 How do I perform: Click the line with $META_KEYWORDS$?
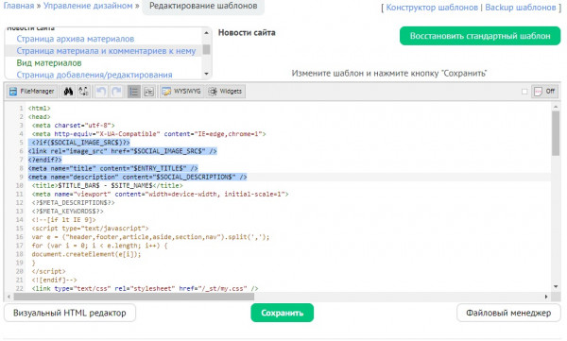67,212
